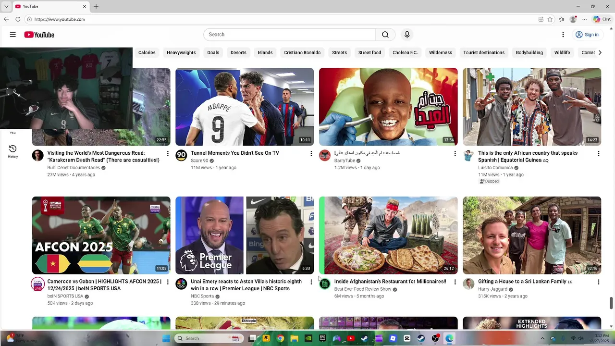Play the Premier League Unai Emery thumbnail
This screenshot has width=615, height=346.
pos(245,235)
